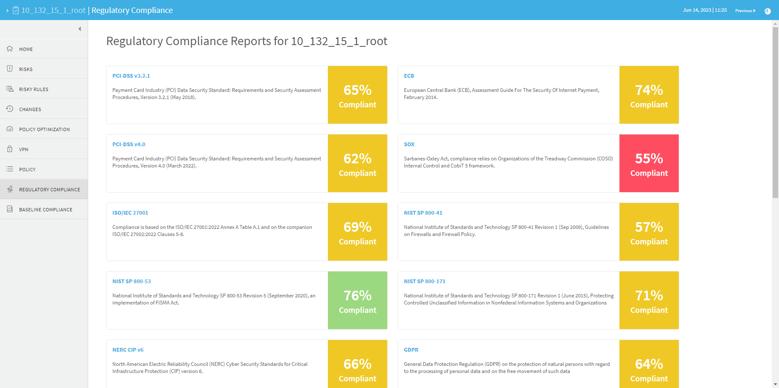Open the GDPR report link
Screen dimensions: 779x388
pos(411,350)
